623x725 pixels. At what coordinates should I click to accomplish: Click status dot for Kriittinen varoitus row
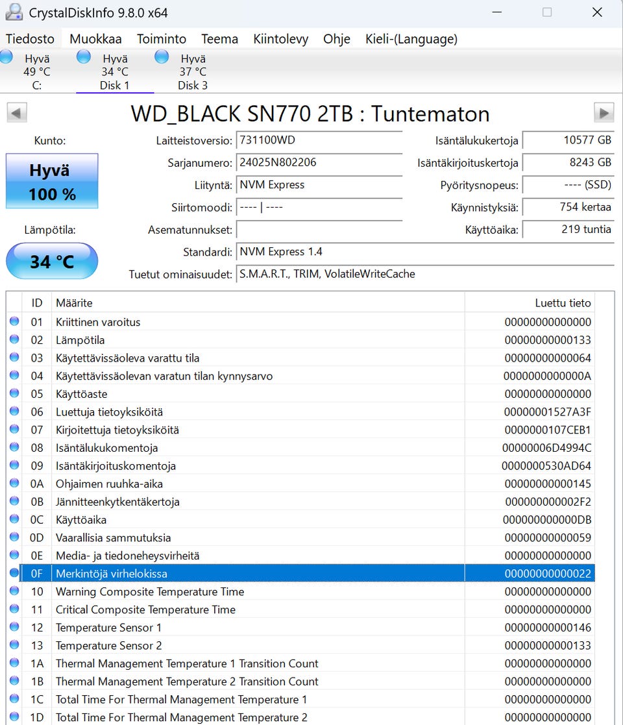click(x=14, y=321)
